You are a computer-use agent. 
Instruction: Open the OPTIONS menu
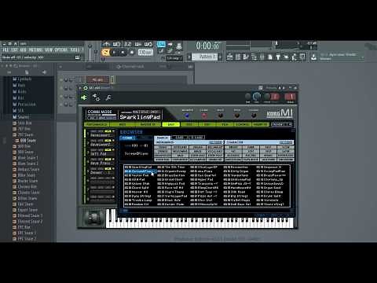tap(61, 50)
